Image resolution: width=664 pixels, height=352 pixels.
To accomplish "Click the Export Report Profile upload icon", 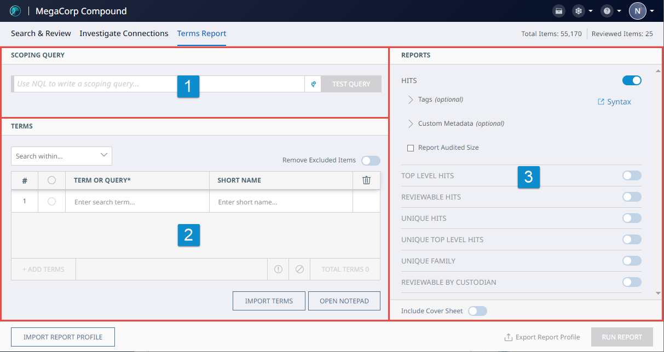I will click(x=509, y=337).
